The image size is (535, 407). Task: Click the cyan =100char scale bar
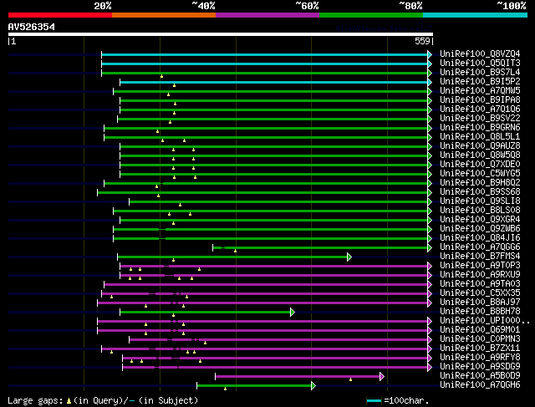point(374,400)
